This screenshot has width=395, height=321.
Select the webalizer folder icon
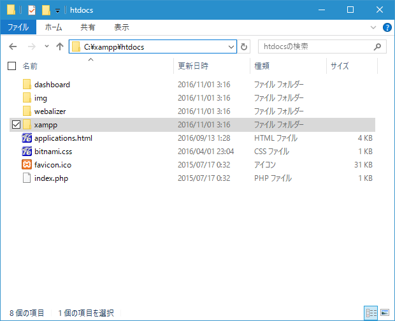click(x=27, y=111)
